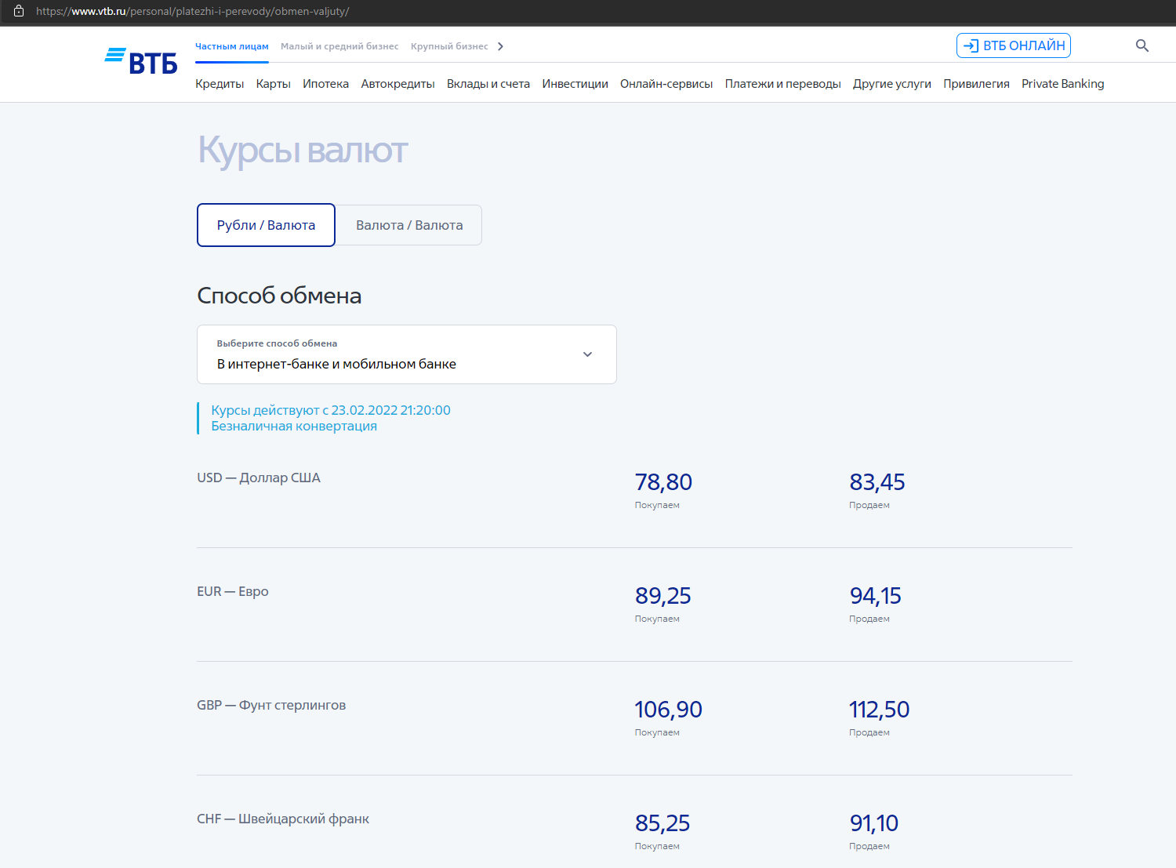1176x868 pixels.
Task: Switch to Крупный бизнес section
Action: click(x=449, y=46)
